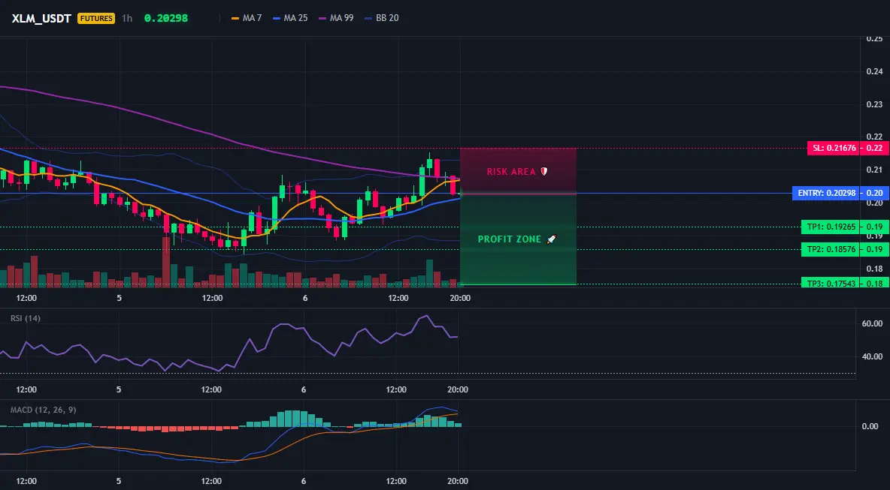Click the shield icon beside RISK AREA
Viewport: 890px width, 490px height.
(543, 172)
